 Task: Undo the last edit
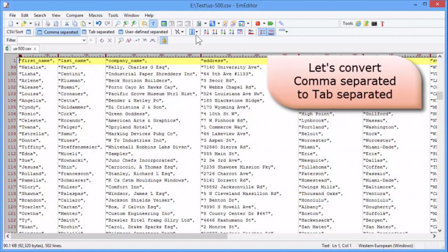click(x=99, y=24)
